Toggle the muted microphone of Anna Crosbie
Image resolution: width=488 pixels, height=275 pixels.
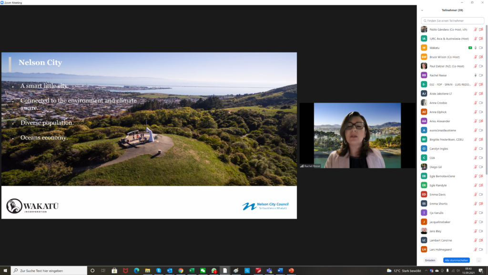click(475, 103)
